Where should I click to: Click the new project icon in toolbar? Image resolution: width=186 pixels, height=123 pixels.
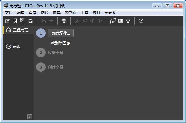point(8,21)
